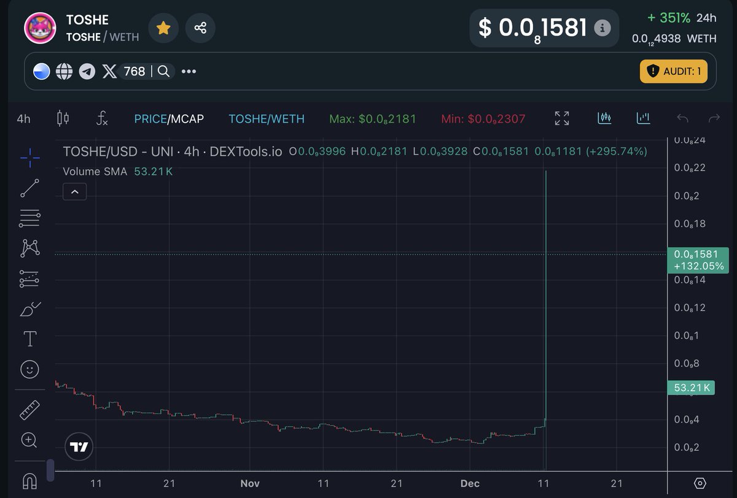Click the TOSHE/USD chart title legend
The width and height of the screenshot is (737, 498).
pos(173,151)
